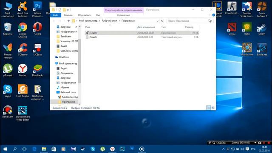Select the Skype desktop icon
This screenshot has height=153, width=272.
[x=8, y=91]
